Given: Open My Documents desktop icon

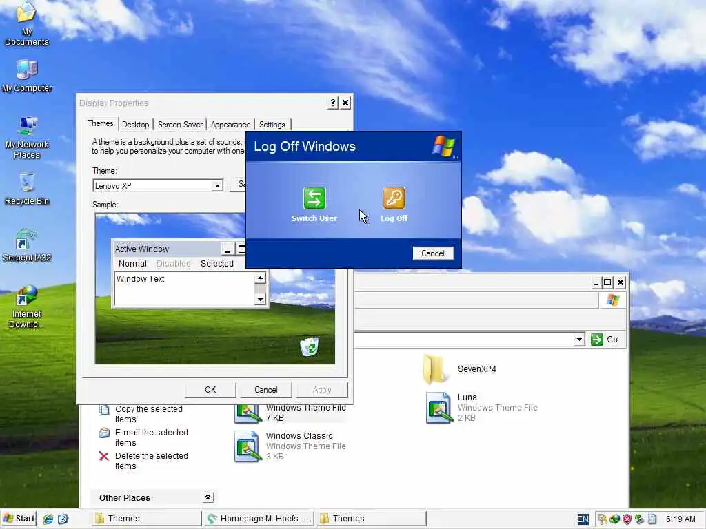Looking at the screenshot, I should pyautogui.click(x=27, y=23).
